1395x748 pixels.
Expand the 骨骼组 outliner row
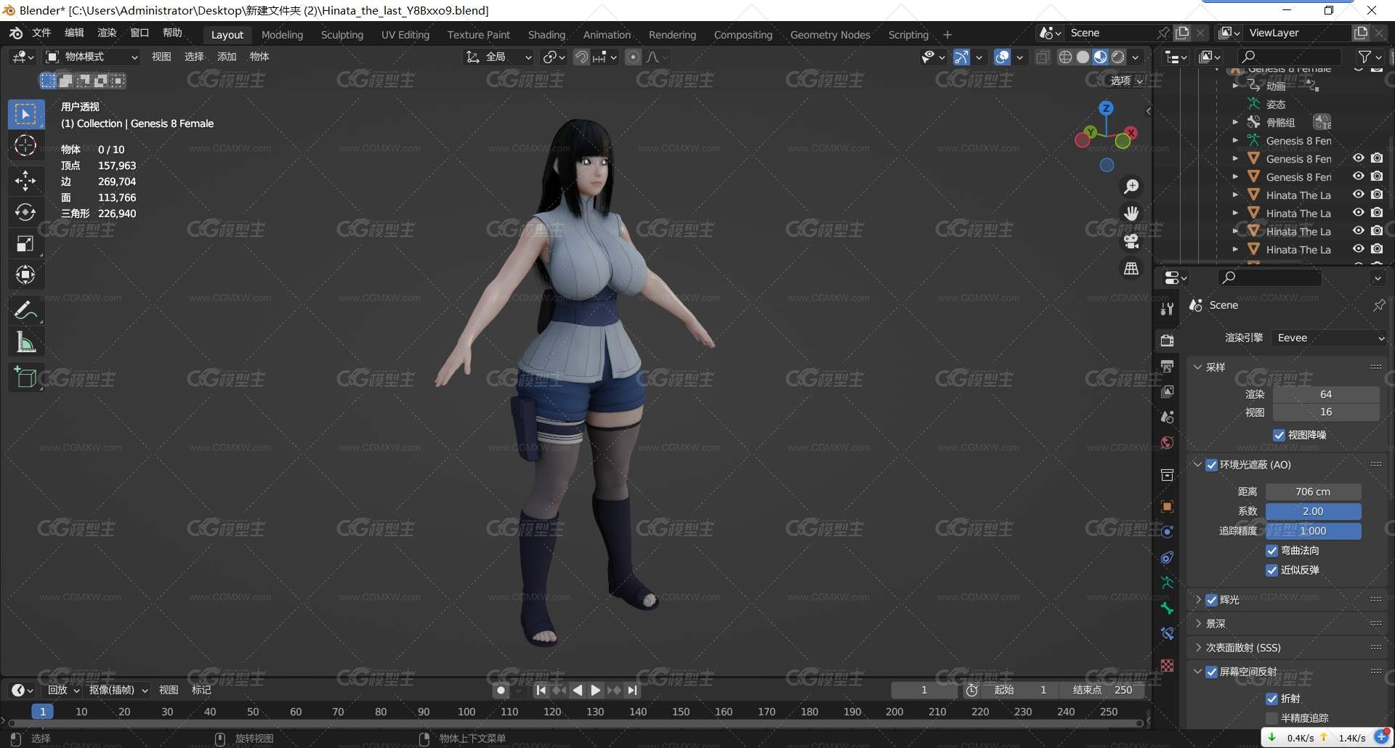(x=1235, y=122)
